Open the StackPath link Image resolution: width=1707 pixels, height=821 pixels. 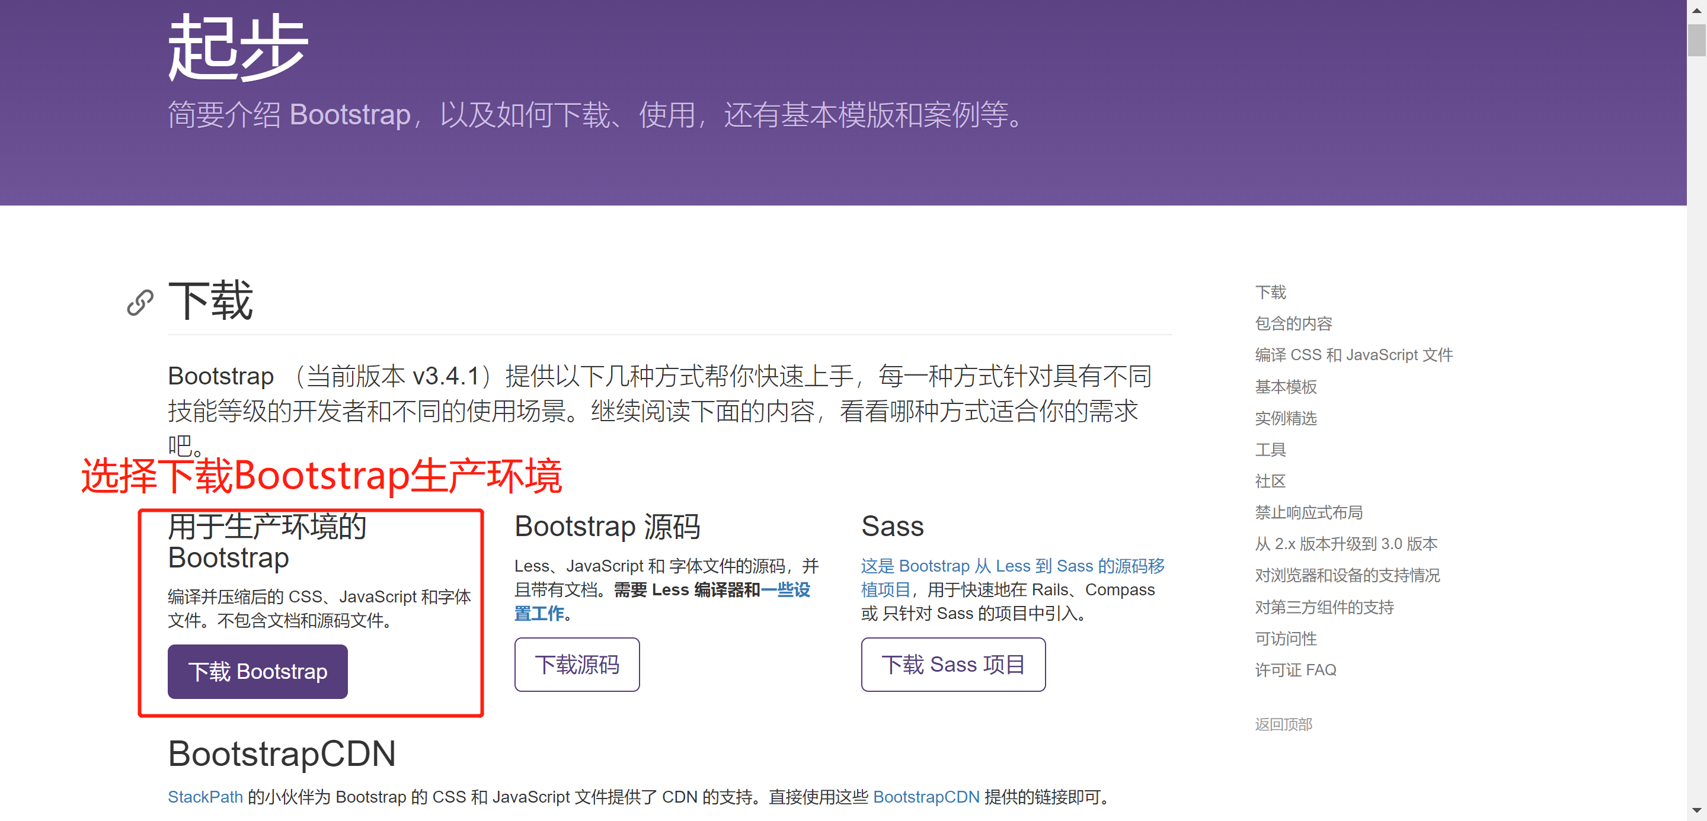204,797
